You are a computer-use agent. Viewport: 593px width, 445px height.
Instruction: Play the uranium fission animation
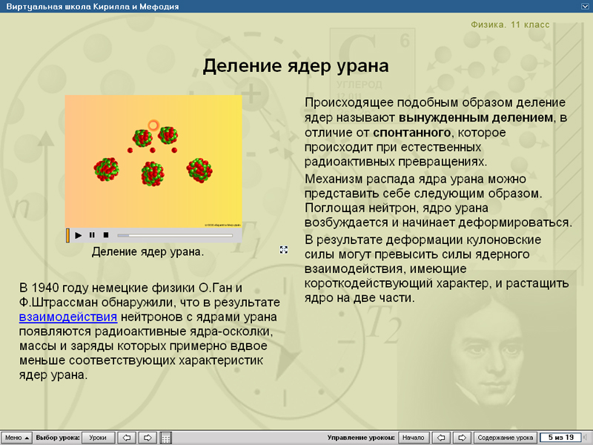click(x=79, y=235)
